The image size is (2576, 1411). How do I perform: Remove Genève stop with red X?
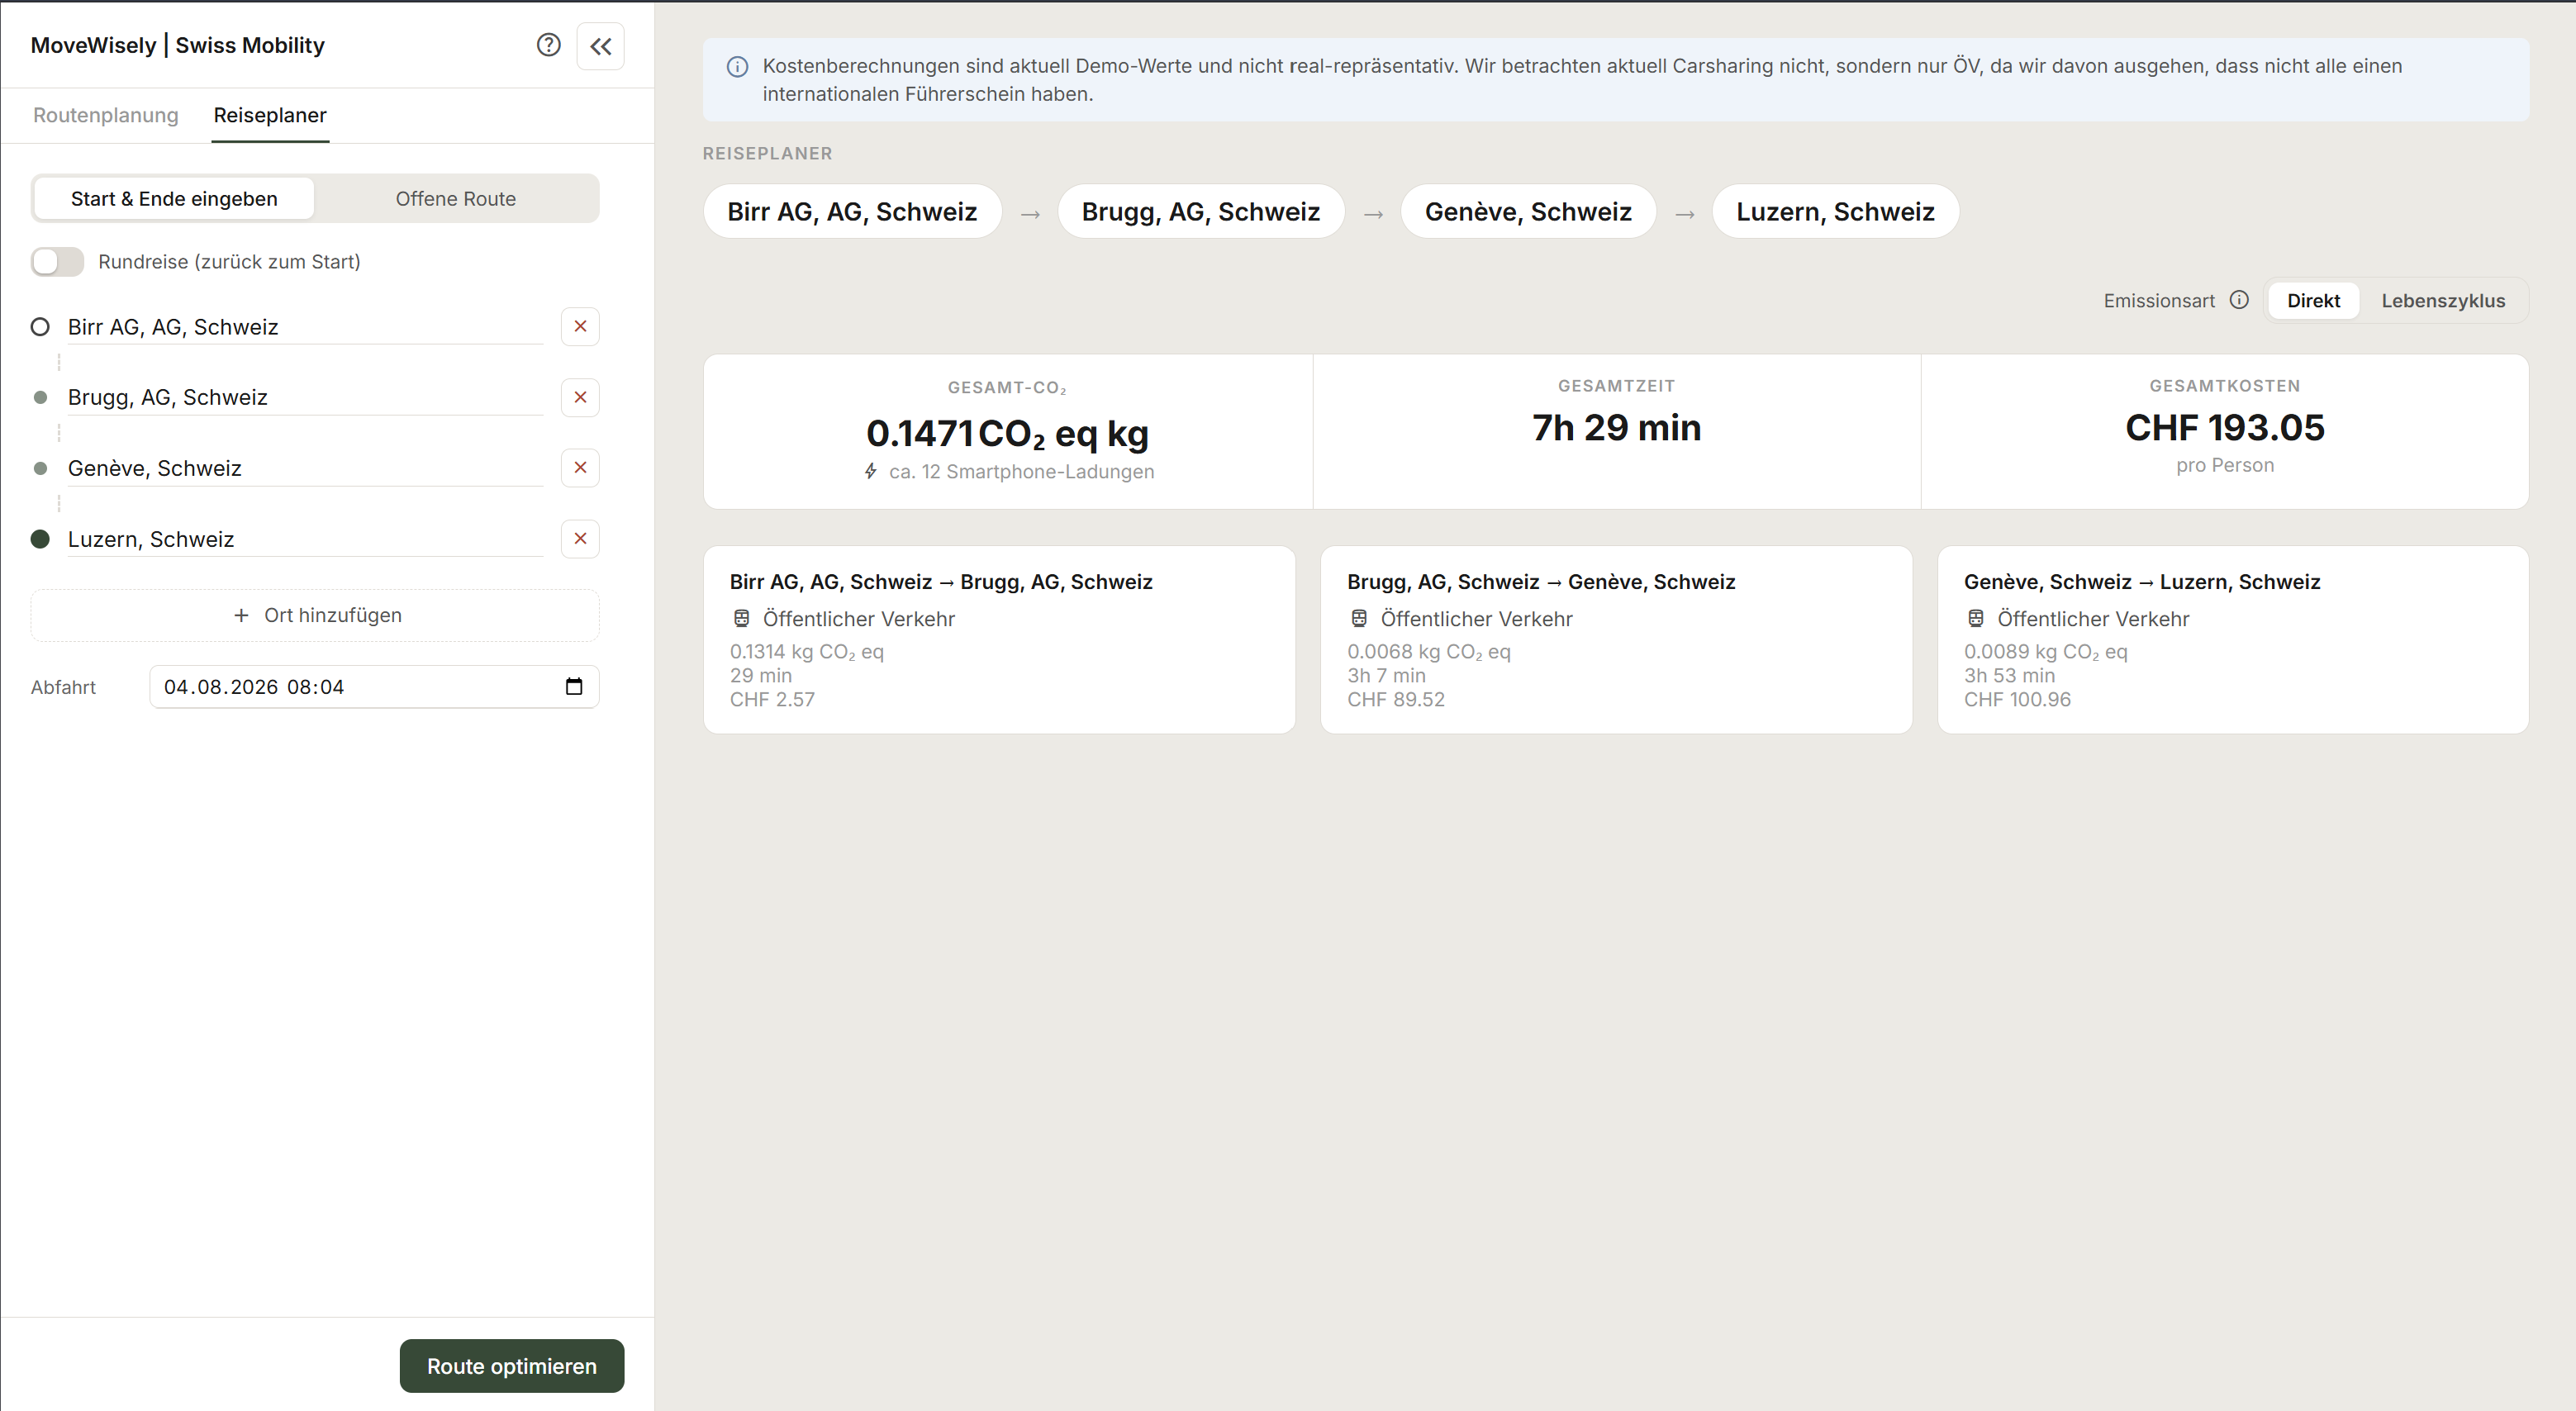tap(580, 468)
